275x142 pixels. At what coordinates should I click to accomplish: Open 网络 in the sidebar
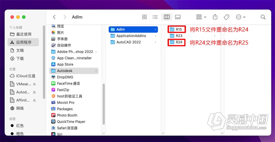[x=23, y=108]
